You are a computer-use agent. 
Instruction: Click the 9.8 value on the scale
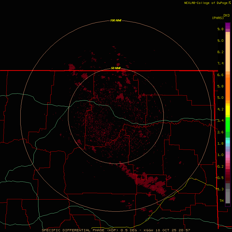220,29
